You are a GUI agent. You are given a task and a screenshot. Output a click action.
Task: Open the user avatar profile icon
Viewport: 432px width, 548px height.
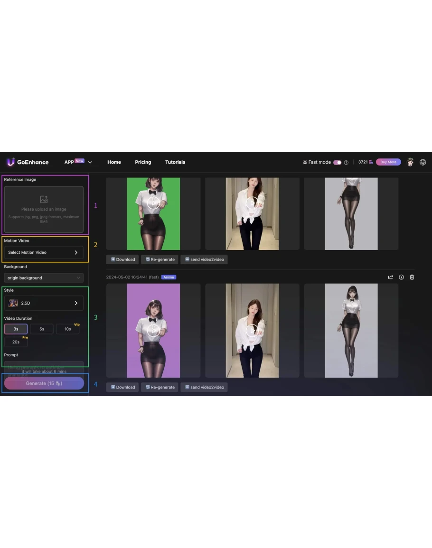pos(410,162)
